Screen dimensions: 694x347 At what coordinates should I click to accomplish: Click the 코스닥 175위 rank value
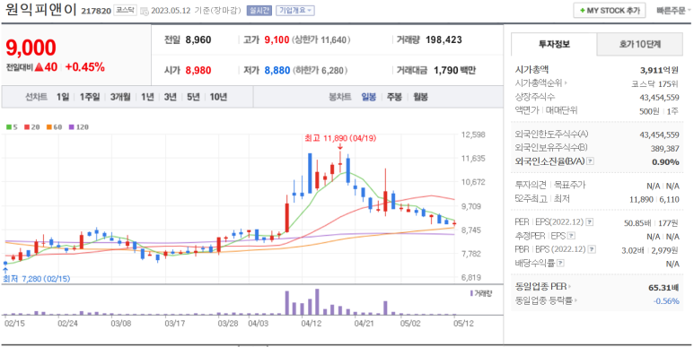[x=655, y=83]
